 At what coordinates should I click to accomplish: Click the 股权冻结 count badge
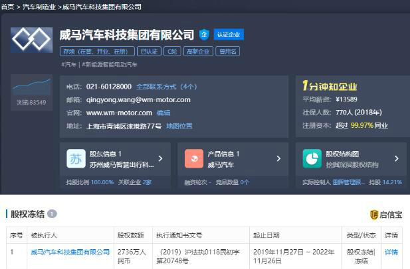(52, 214)
